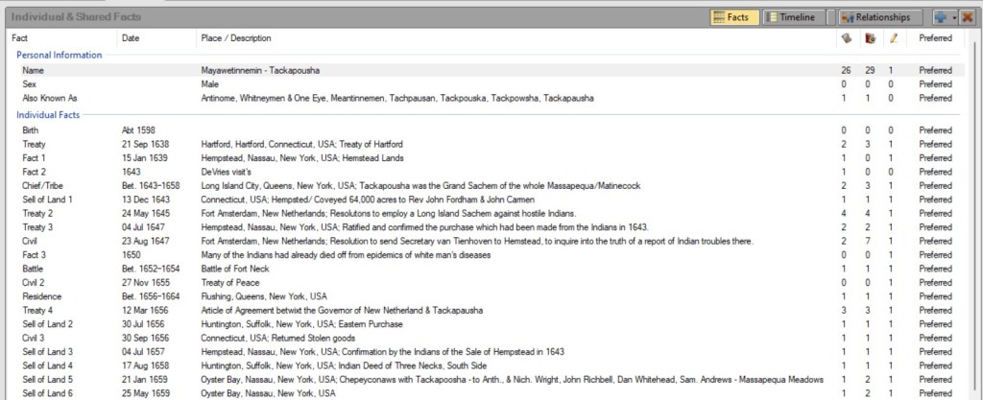This screenshot has width=983, height=400.
Task: Click the Place / Description column header
Action: [235, 38]
